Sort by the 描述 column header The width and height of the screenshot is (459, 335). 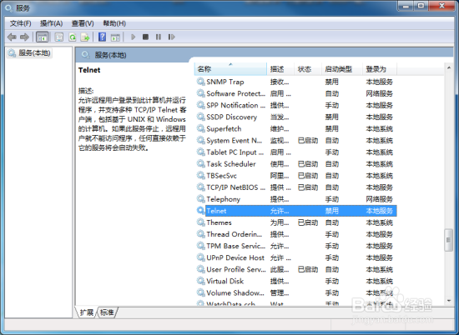coord(280,69)
